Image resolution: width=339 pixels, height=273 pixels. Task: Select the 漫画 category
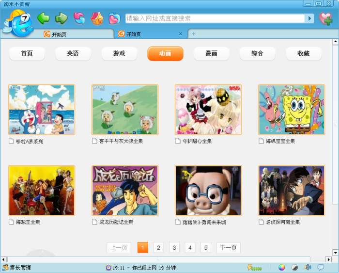click(x=211, y=53)
